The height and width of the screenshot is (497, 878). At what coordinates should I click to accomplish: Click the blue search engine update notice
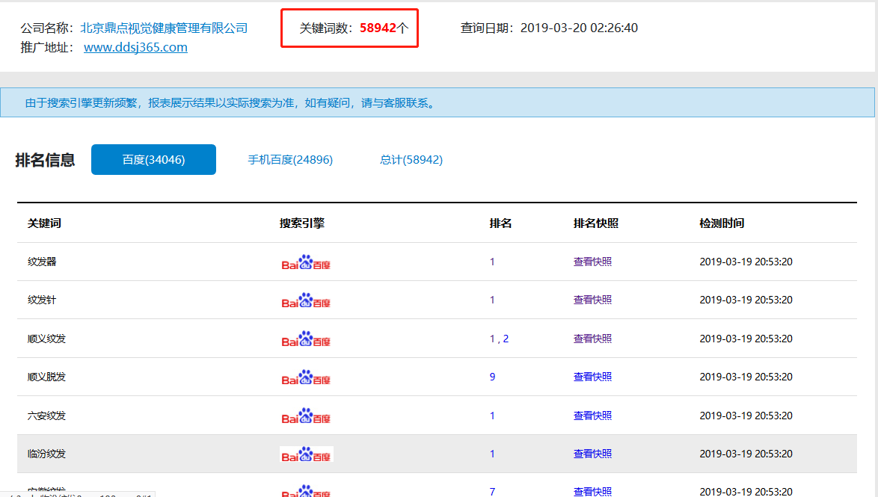coord(438,102)
